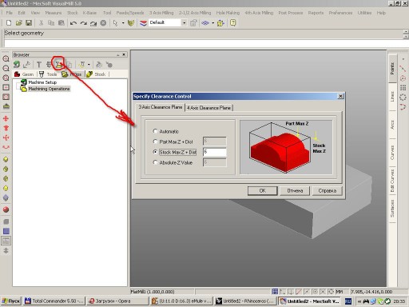The width and height of the screenshot is (409, 307).
Task: Click the first green icon in Browser toolbar
Action: (17, 64)
